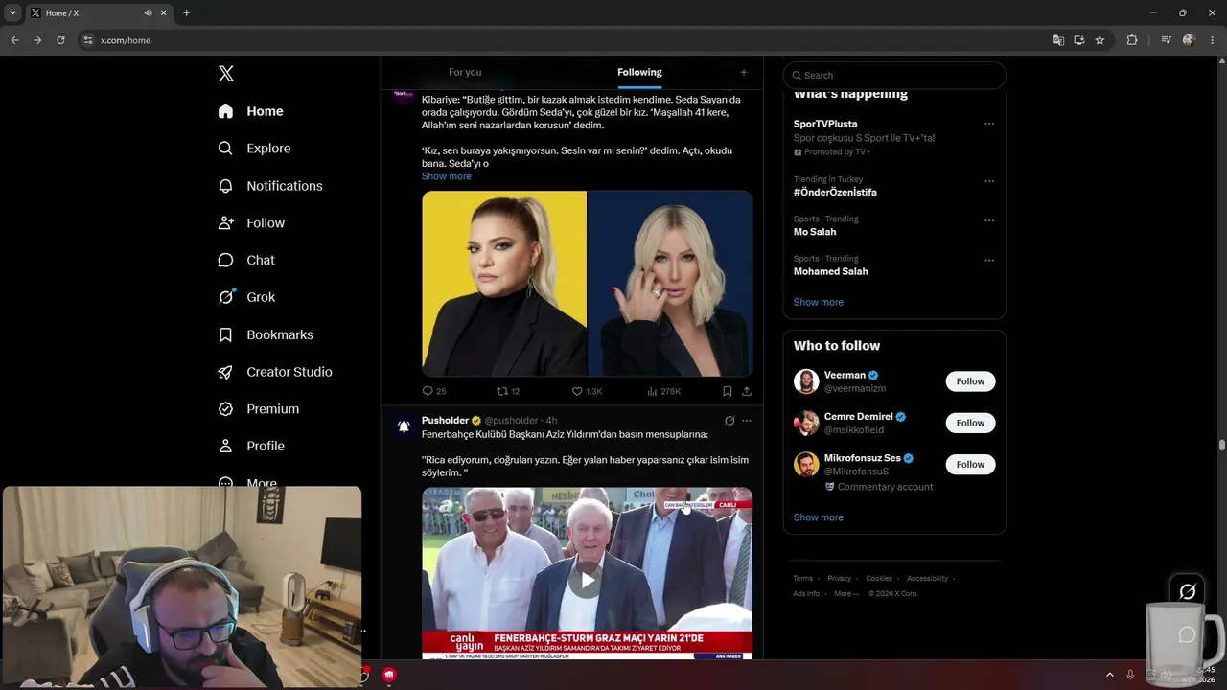The width and height of the screenshot is (1227, 690).
Task: Click the Chrome profile avatar
Action: [1189, 40]
